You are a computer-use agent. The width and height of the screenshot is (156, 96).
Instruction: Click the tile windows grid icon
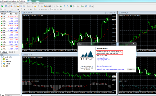point(71,6)
